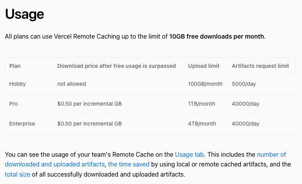Select the Pro plan row label
Image resolution: width=302 pixels, height=184 pixels.
coord(14,104)
